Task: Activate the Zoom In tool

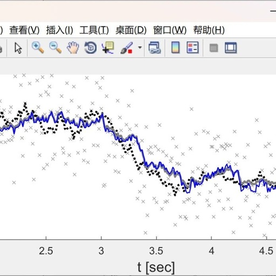Action: [38, 47]
